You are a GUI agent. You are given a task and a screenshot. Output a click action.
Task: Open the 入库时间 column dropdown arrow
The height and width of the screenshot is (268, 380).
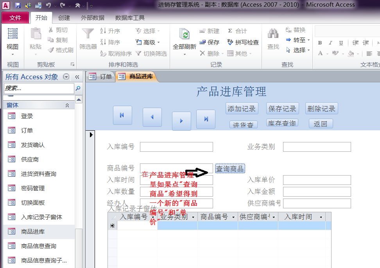pyautogui.click(x=321, y=217)
